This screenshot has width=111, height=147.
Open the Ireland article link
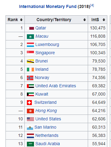[x=42, y=69]
